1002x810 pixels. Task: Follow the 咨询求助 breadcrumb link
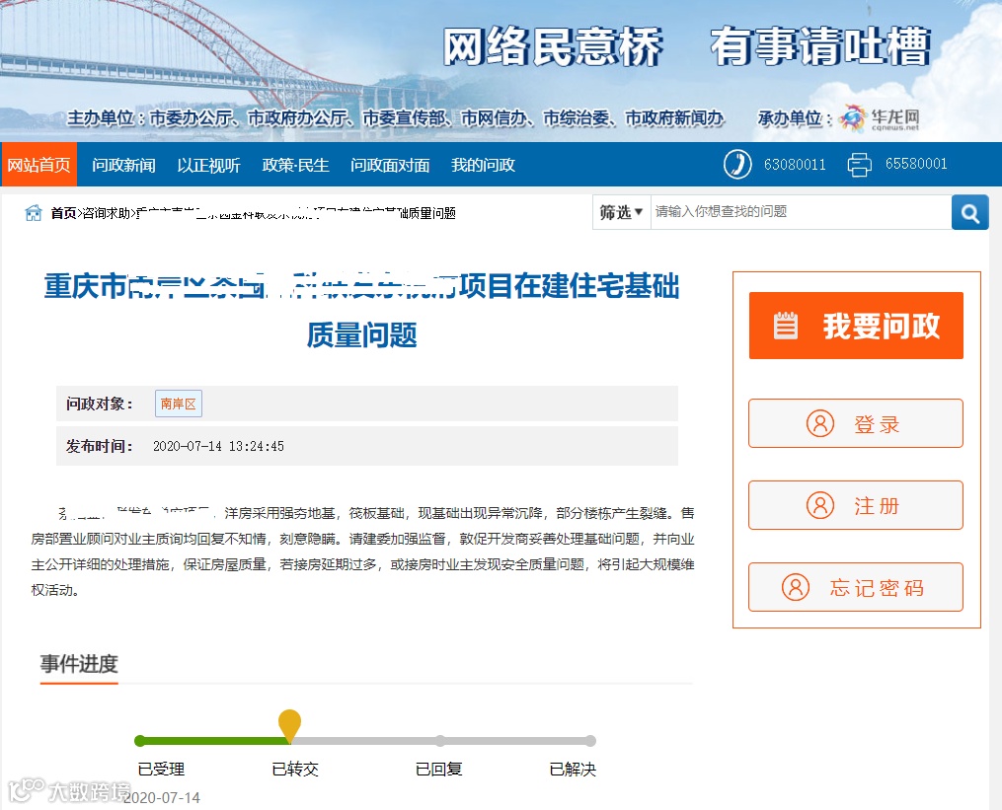[x=106, y=213]
